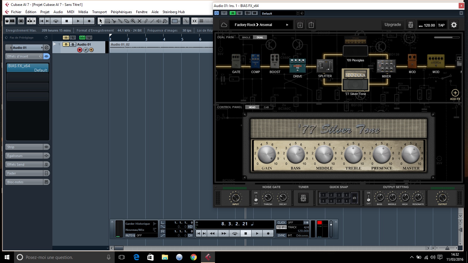
Task: Open the pedalboard icon next to Upgrade
Action: [x=411, y=25]
